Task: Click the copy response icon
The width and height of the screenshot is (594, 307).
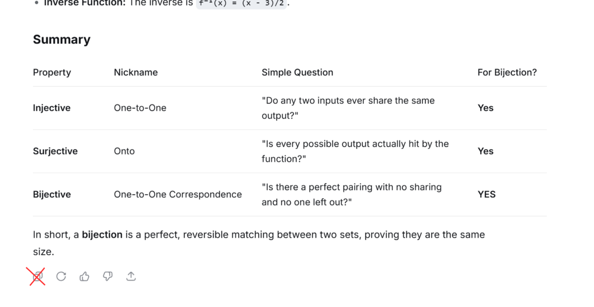Action: click(38, 276)
